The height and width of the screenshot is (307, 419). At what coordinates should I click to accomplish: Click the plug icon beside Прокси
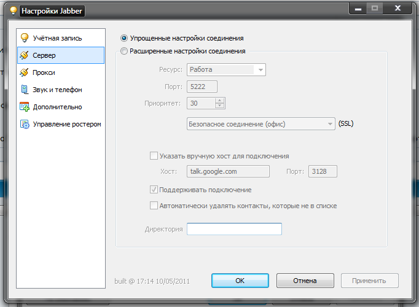pyautogui.click(x=25, y=72)
